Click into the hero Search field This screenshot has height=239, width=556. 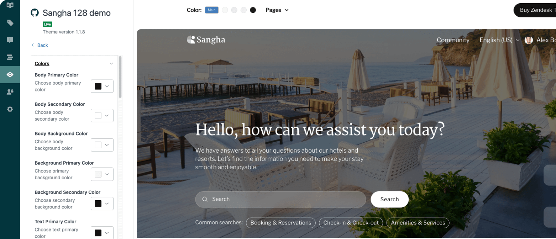280,199
